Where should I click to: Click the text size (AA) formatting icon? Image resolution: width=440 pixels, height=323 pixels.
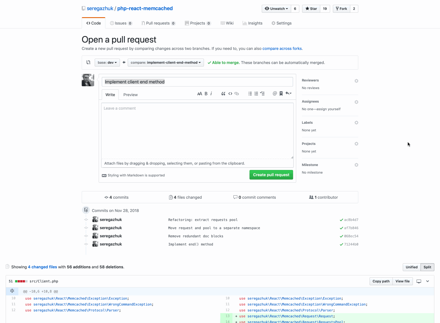point(200,94)
